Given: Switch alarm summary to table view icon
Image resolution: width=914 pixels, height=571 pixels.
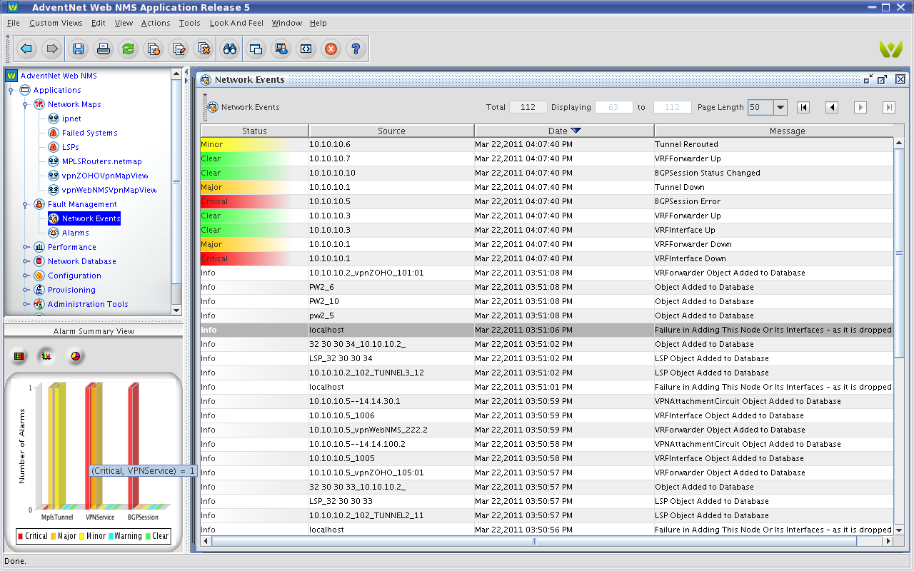Looking at the screenshot, I should point(19,355).
